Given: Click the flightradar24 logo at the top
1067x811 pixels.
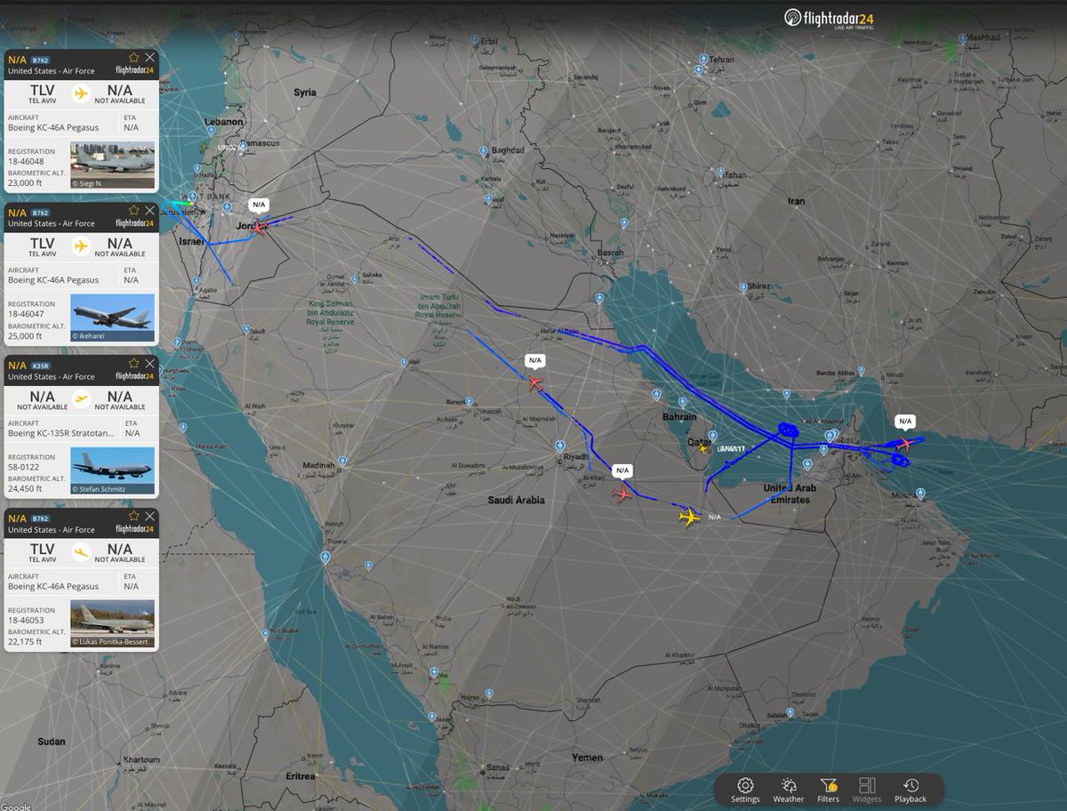Looking at the screenshot, I should 830,19.
